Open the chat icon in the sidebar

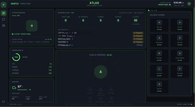coord(3,19)
